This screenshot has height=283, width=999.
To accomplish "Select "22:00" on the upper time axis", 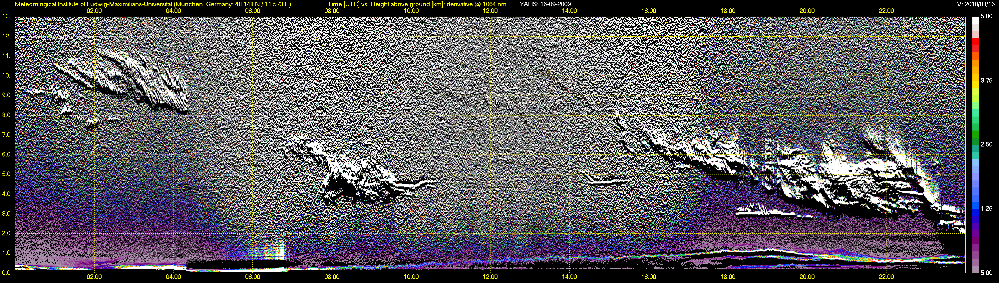I will pos(886,11).
